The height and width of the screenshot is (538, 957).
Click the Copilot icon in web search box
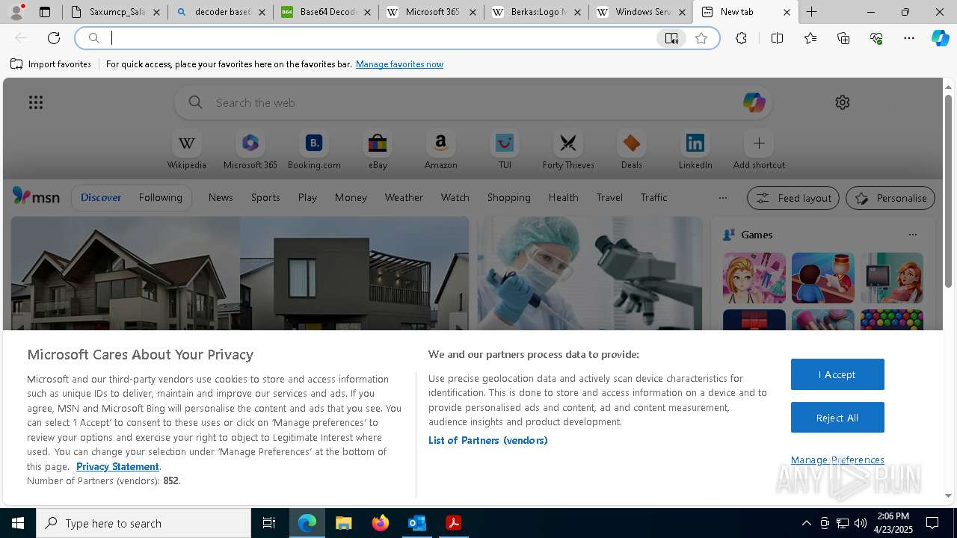pos(754,102)
